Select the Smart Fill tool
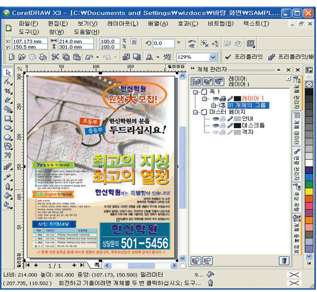Viewport: 317px width, 292px height. click(x=8, y=110)
